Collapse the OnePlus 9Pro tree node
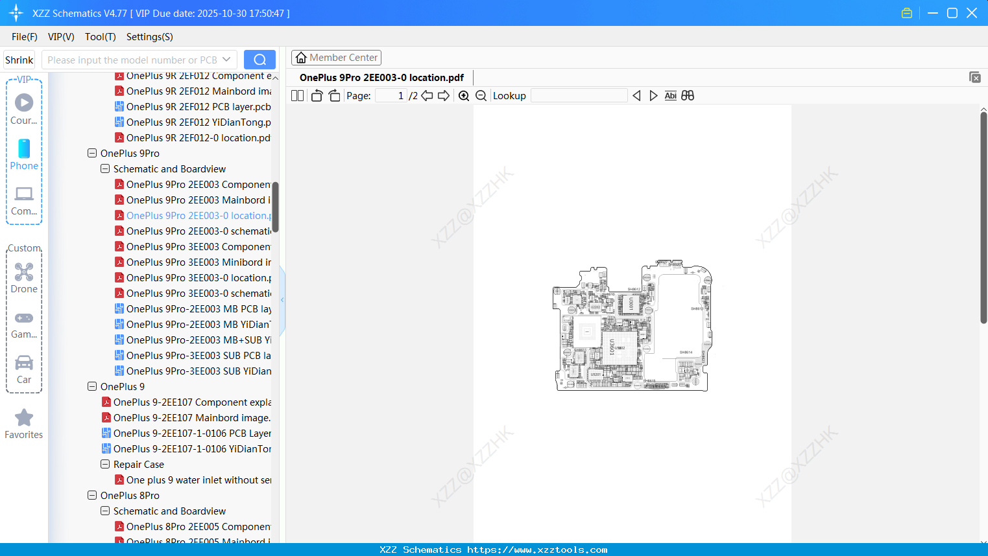 tap(92, 154)
